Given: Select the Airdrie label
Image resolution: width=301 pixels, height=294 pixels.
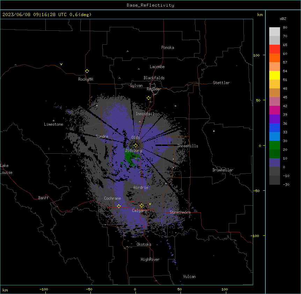Looking at the screenshot, I should tap(141, 188).
